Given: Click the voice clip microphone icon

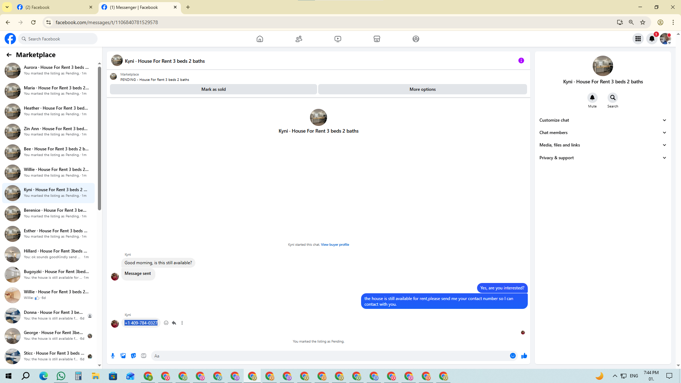Looking at the screenshot, I should [113, 356].
